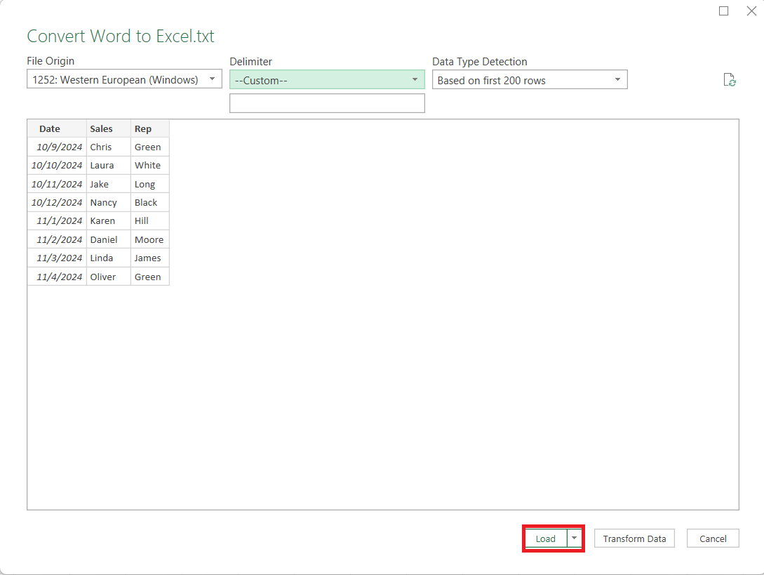Click the Karen cell
764x575 pixels.
pos(109,221)
